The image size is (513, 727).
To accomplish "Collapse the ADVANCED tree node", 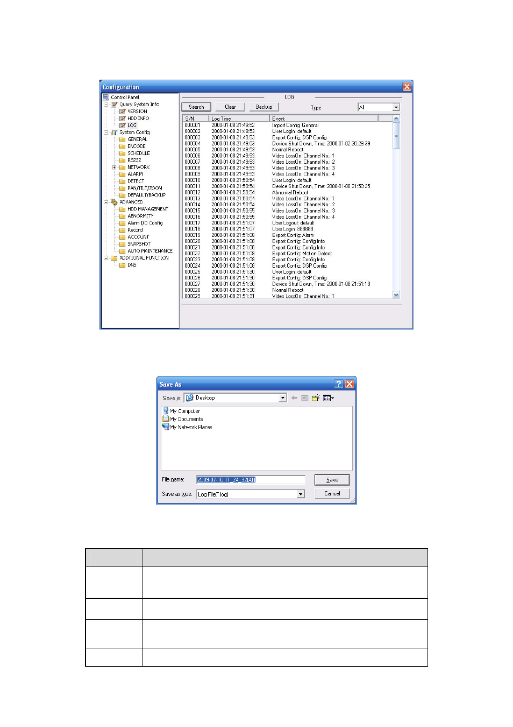I will (x=106, y=202).
